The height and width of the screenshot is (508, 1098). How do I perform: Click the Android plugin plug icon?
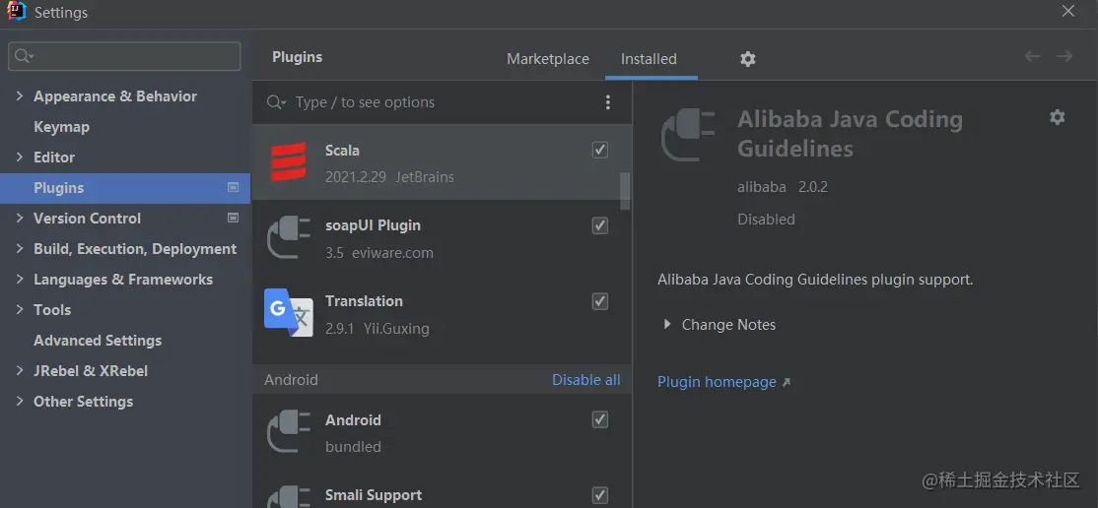click(x=289, y=432)
